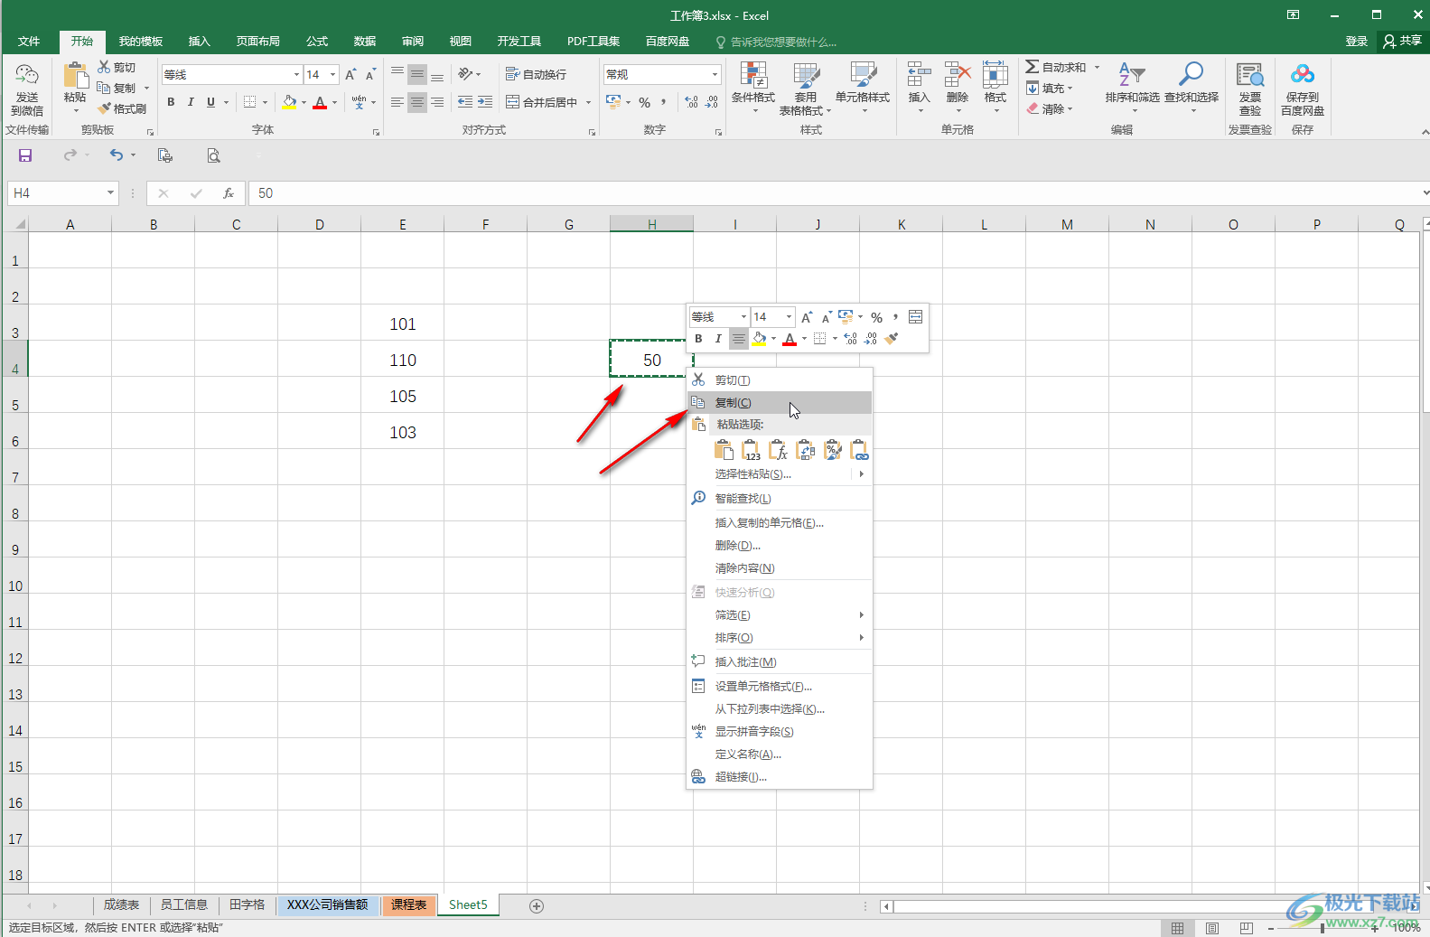
Task: Click Increase Indent icon in the alignment group
Action: coord(485,102)
